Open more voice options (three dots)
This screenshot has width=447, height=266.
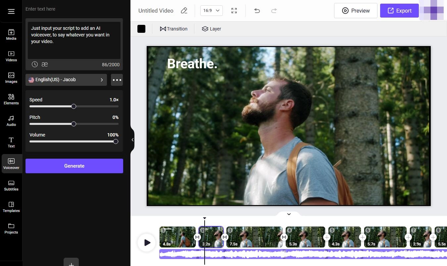coord(117,80)
